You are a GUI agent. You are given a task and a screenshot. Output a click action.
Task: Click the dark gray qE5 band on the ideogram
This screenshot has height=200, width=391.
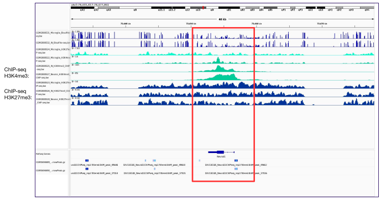270,8
